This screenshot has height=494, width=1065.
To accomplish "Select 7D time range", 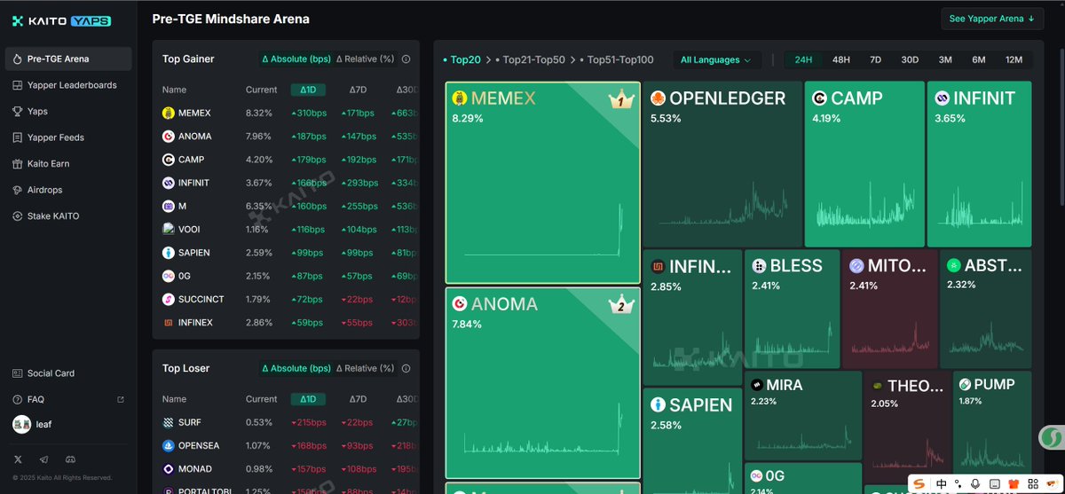I will click(875, 60).
